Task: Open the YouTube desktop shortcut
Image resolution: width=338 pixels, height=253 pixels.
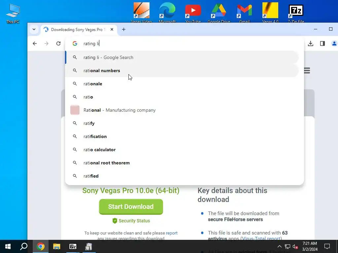Action: (193, 13)
